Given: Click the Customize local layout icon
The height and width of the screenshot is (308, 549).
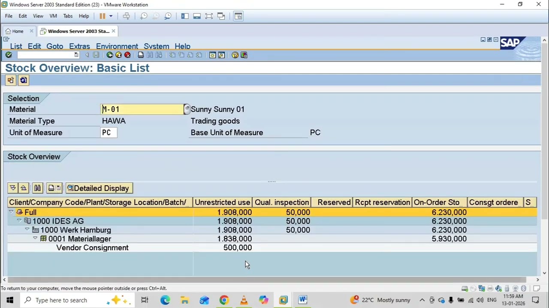Looking at the screenshot, I should coord(244,55).
